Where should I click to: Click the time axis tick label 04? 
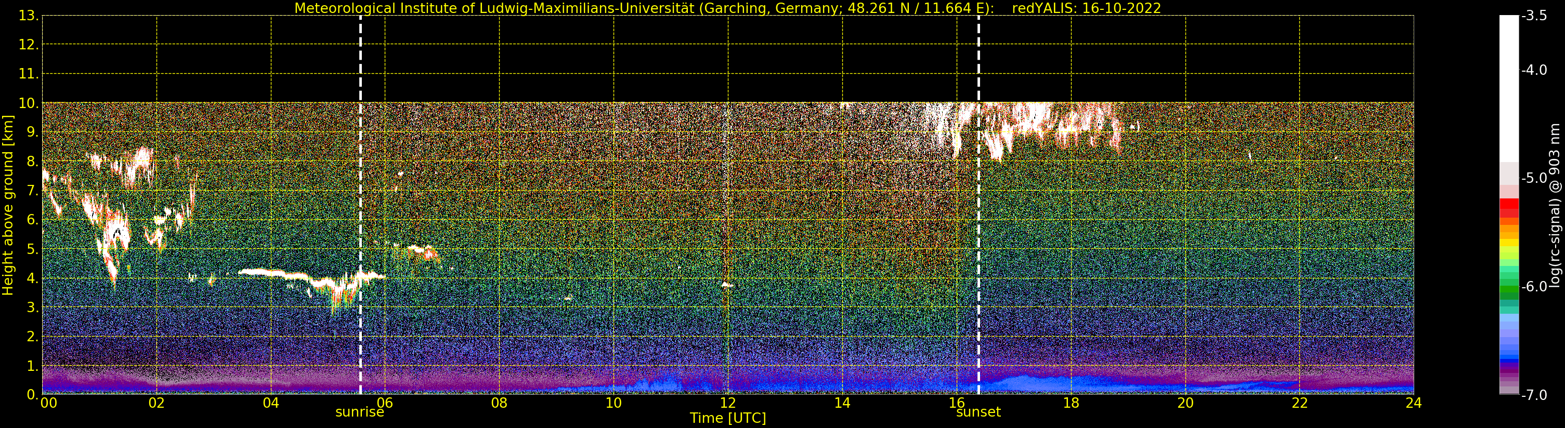pos(271,403)
